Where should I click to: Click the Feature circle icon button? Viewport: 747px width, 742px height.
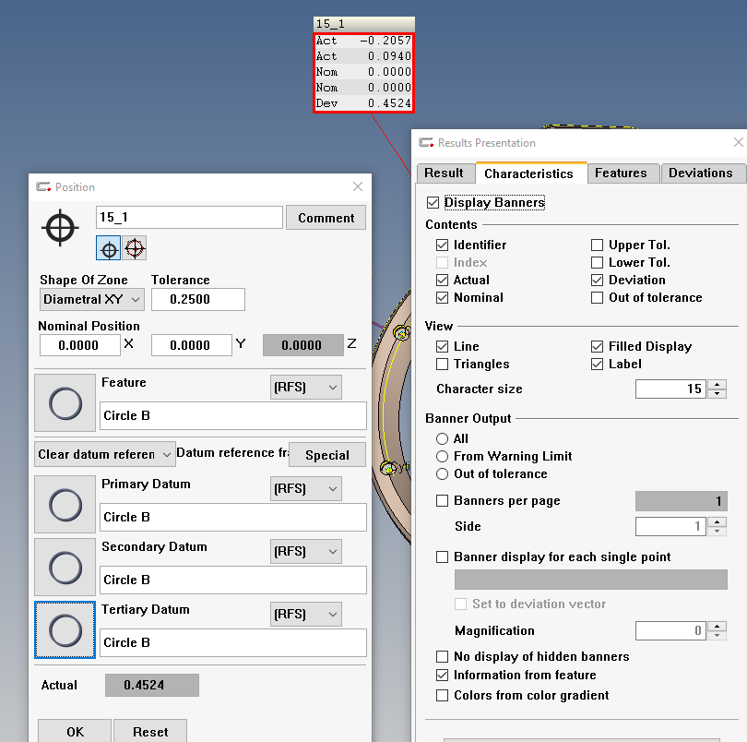click(x=65, y=402)
